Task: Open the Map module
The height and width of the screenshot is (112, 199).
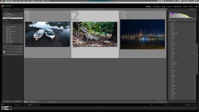Action: [x=164, y=6]
